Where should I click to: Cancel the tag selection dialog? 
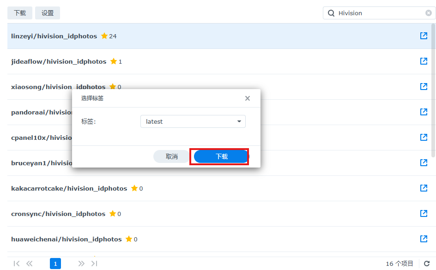171,156
